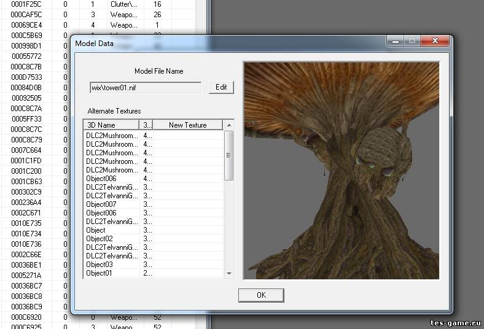Click the New Texture column header

pos(188,125)
